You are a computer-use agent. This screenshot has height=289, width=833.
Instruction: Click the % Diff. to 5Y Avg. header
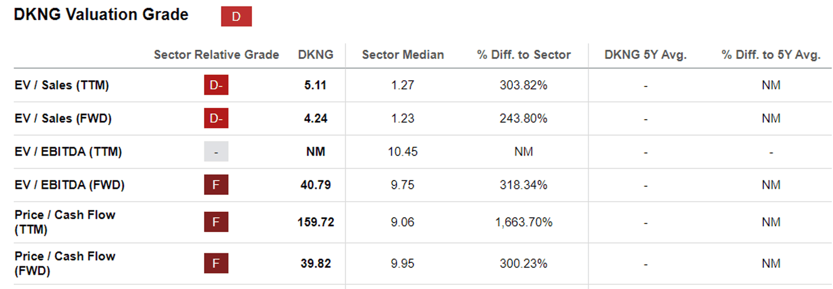(x=771, y=55)
